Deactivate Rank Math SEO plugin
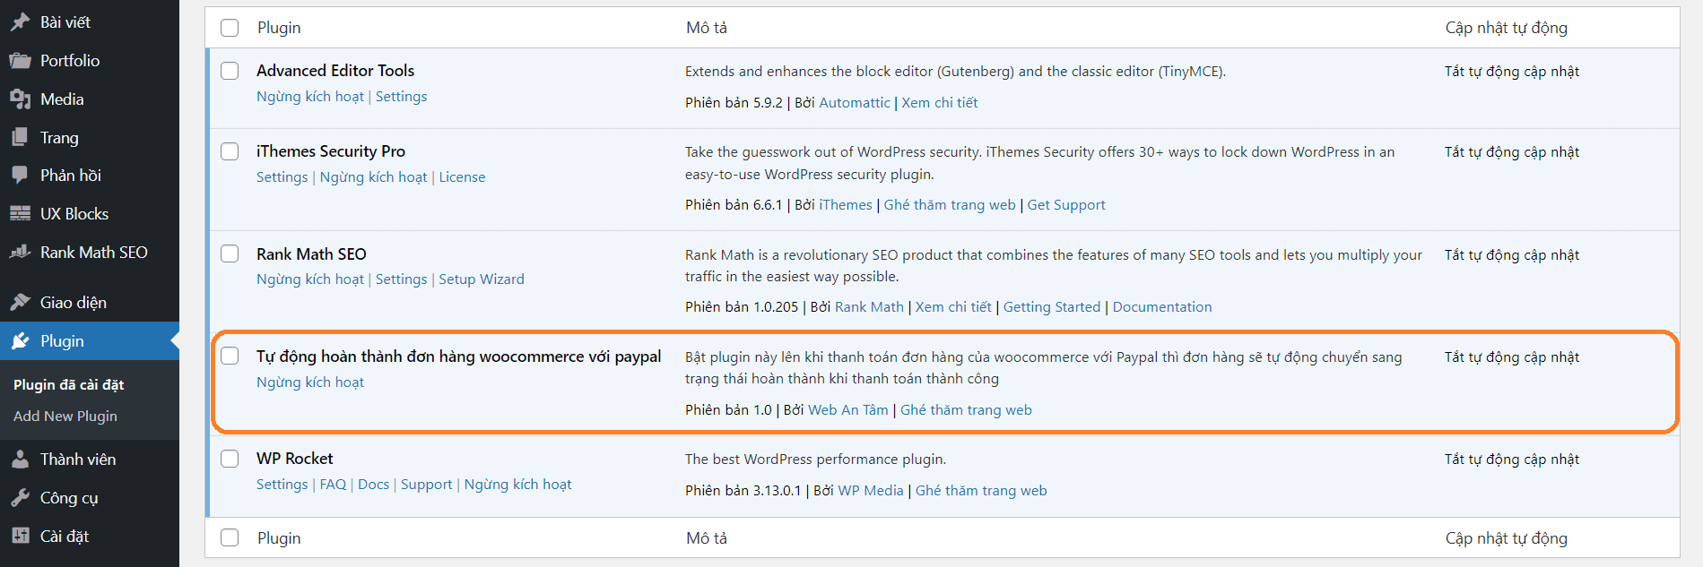Screen dimensions: 1703x567 [x=310, y=279]
